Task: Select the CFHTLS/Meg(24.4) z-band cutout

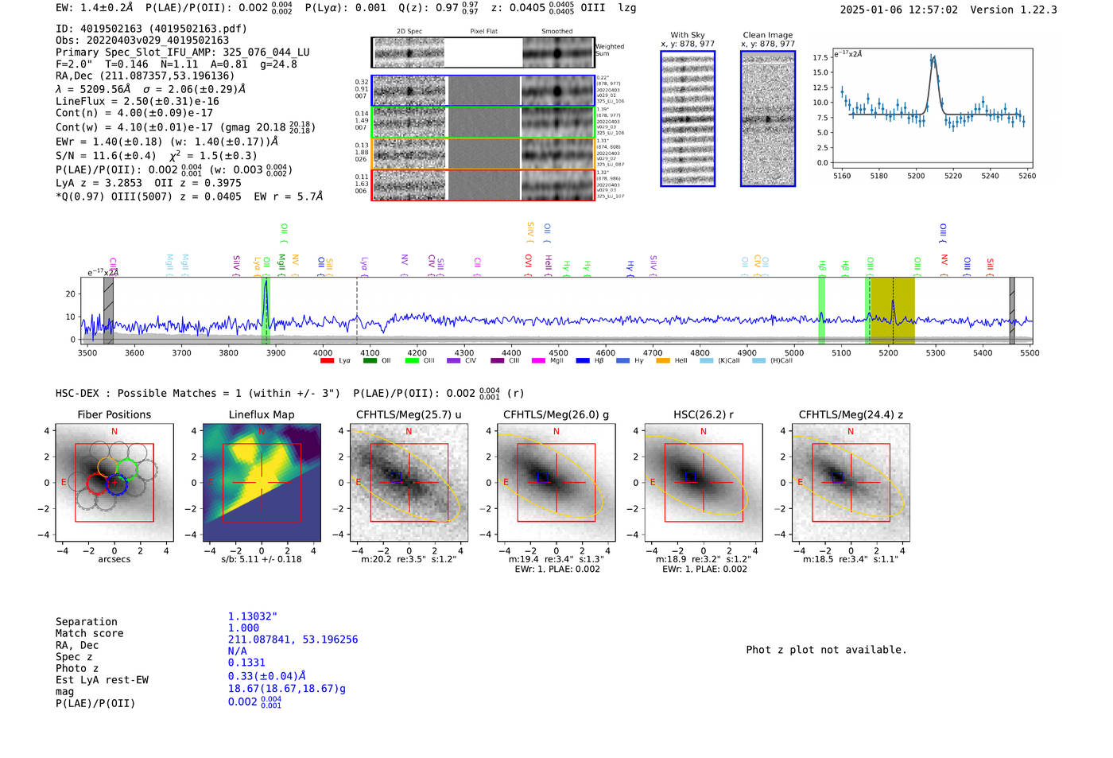Action: click(851, 483)
